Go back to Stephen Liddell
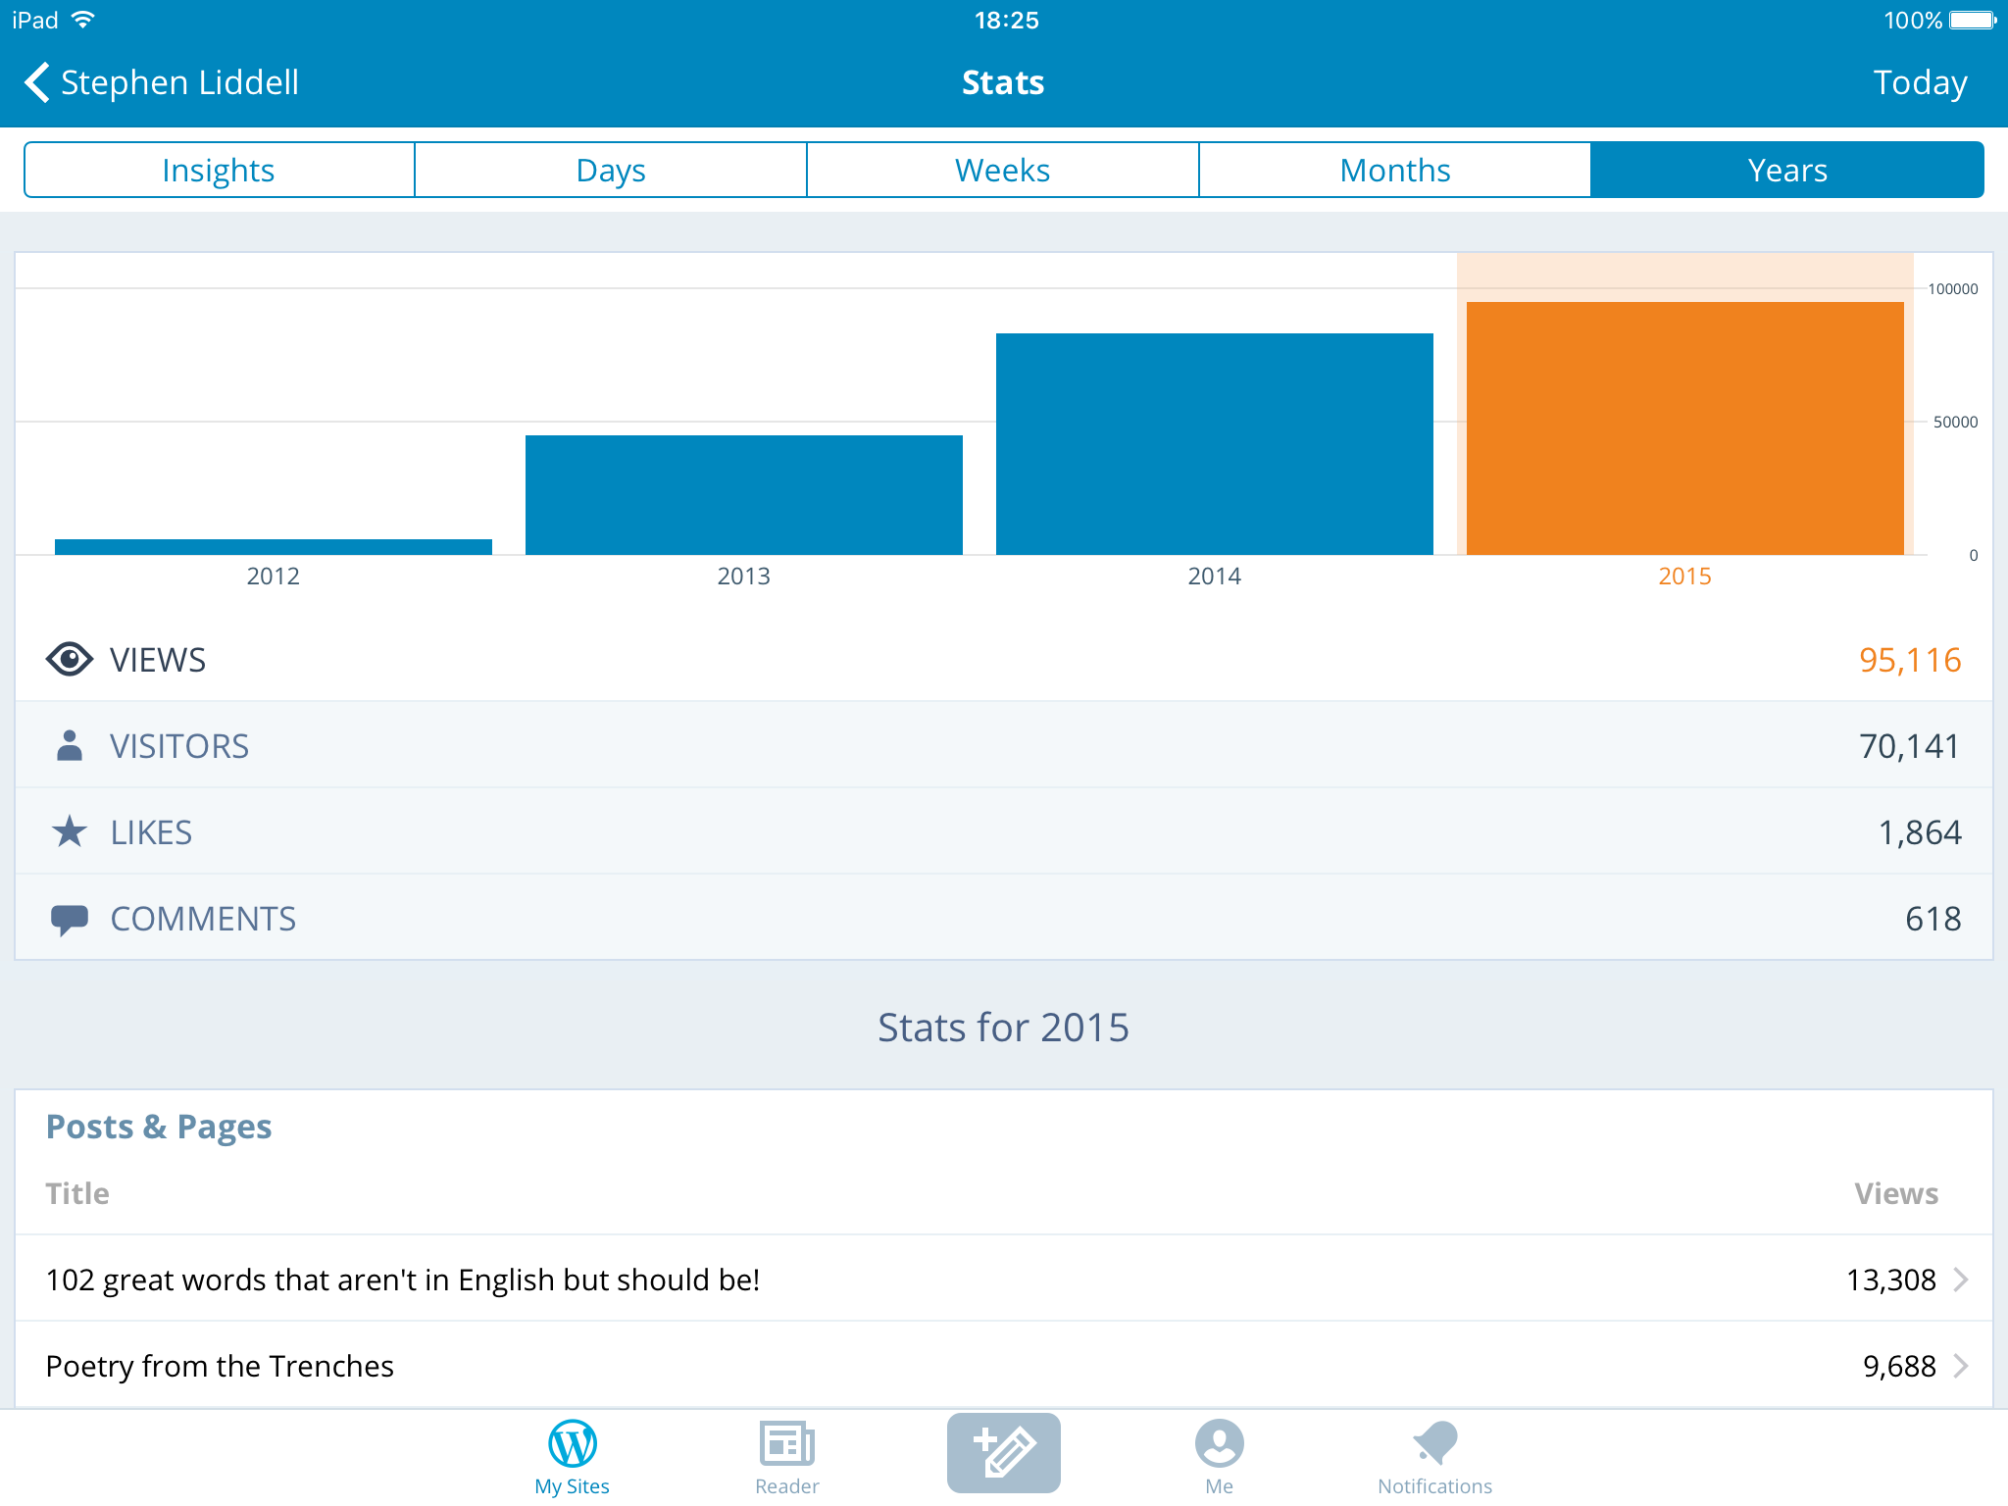The height and width of the screenshot is (1506, 2008). pyautogui.click(x=179, y=82)
